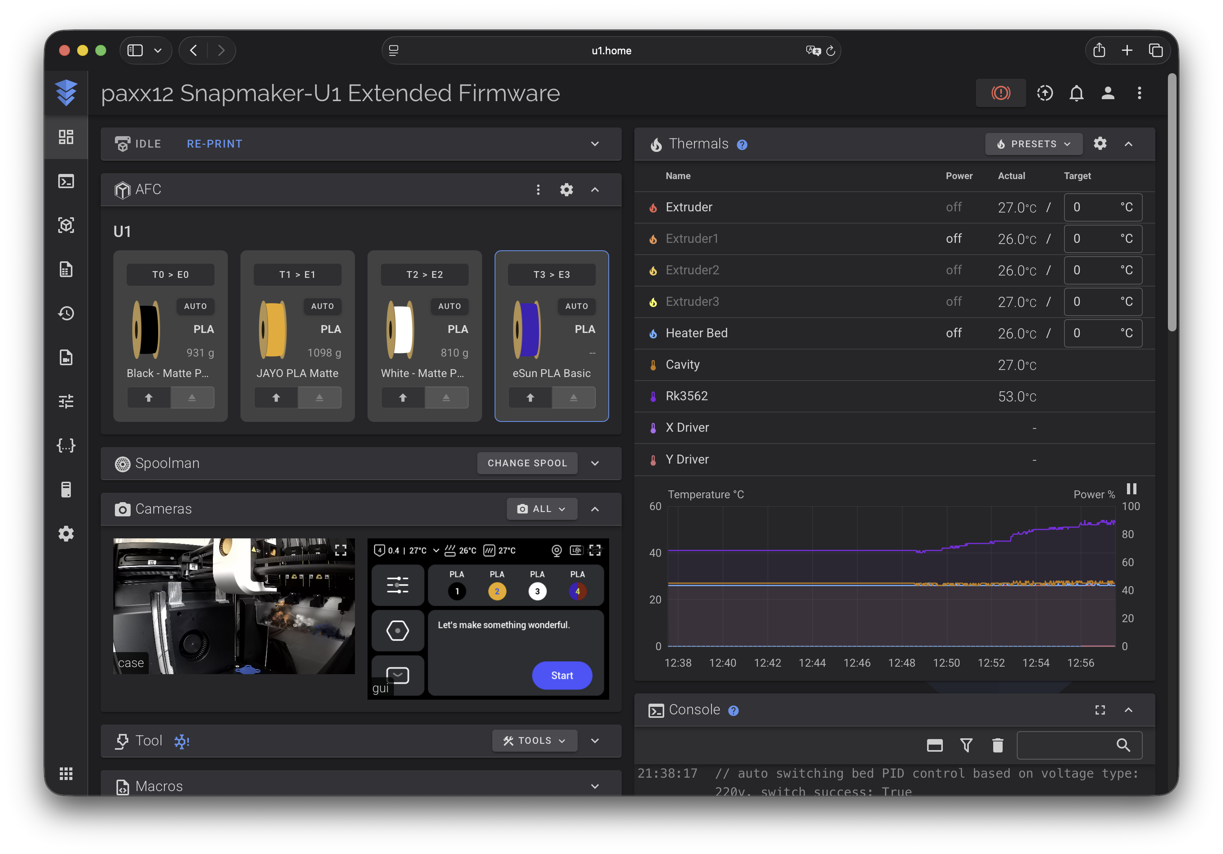The image size is (1223, 854).
Task: Click the red Emergency Stop button
Action: [x=1000, y=93]
